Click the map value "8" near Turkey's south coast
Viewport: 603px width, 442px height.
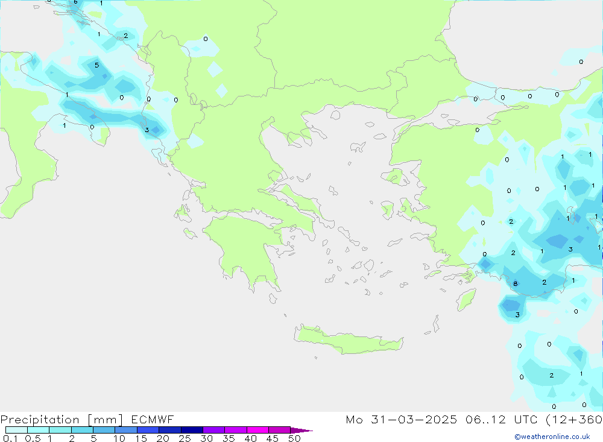516,284
